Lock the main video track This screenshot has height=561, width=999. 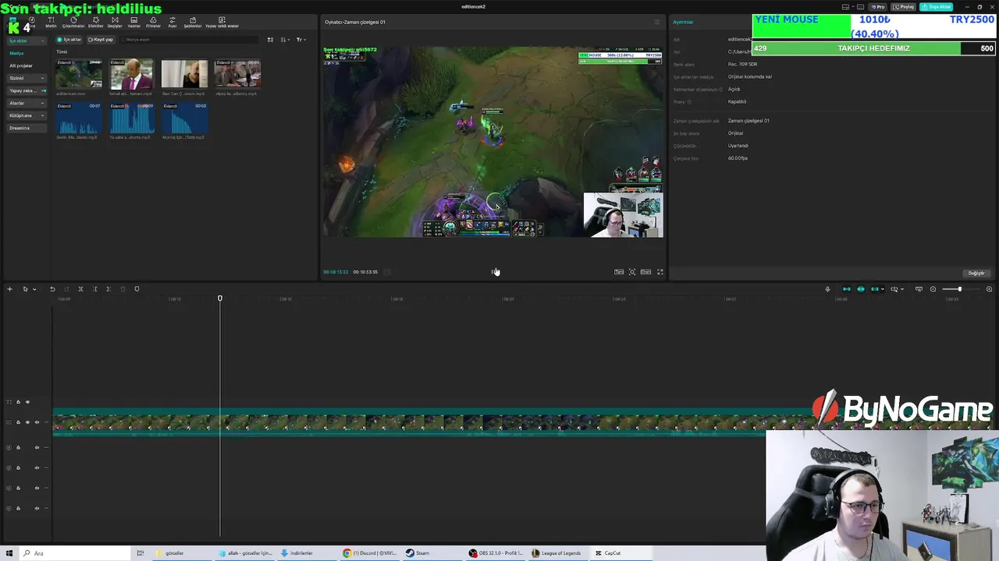[18, 422]
